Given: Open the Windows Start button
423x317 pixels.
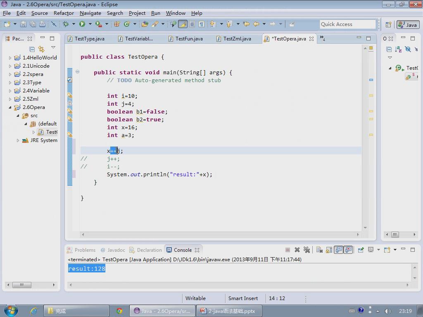Looking at the screenshot, I should click(x=11, y=310).
